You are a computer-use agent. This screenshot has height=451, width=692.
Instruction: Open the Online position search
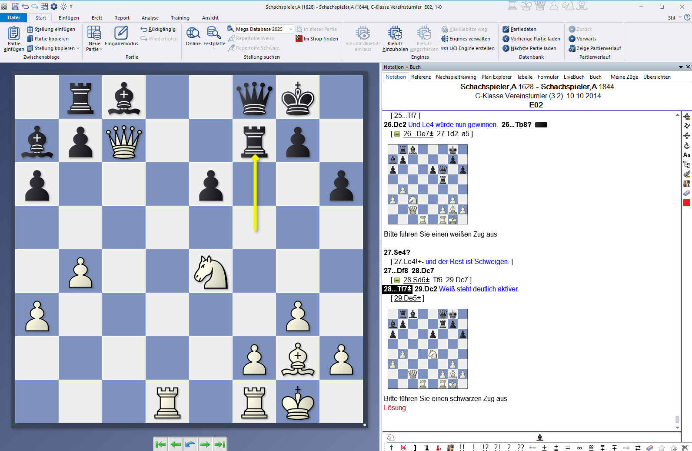[193, 33]
